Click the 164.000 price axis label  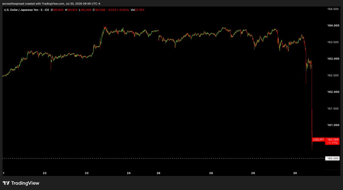(333, 26)
